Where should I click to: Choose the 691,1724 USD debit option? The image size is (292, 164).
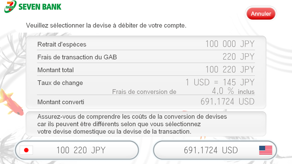(x=215, y=150)
